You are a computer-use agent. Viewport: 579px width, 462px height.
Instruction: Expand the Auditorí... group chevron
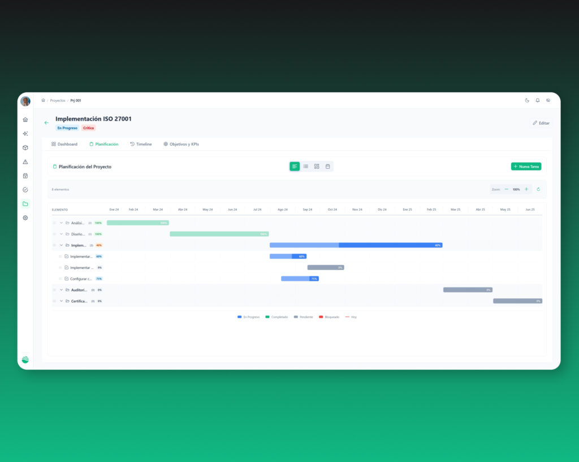pyautogui.click(x=61, y=290)
